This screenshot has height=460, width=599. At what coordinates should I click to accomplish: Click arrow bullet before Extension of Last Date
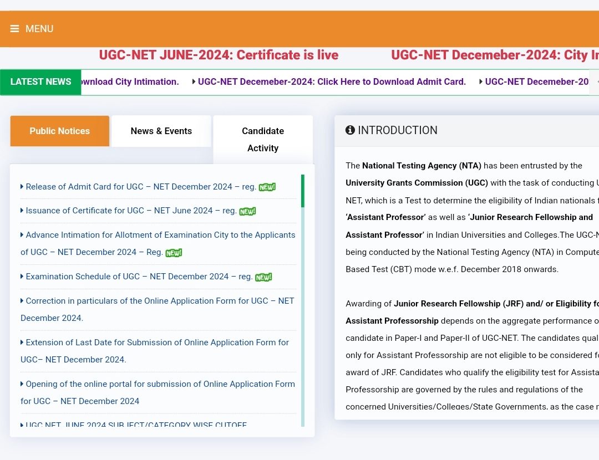pyautogui.click(x=22, y=342)
